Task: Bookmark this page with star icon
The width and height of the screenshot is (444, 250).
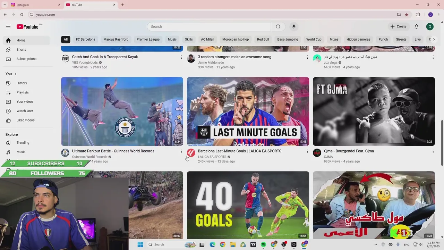Action: tap(407, 15)
